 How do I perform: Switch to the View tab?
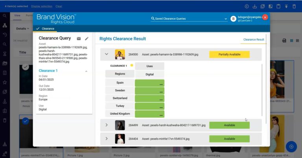(17, 15)
